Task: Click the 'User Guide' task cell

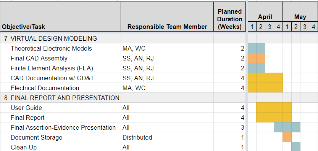Action: coord(65,108)
